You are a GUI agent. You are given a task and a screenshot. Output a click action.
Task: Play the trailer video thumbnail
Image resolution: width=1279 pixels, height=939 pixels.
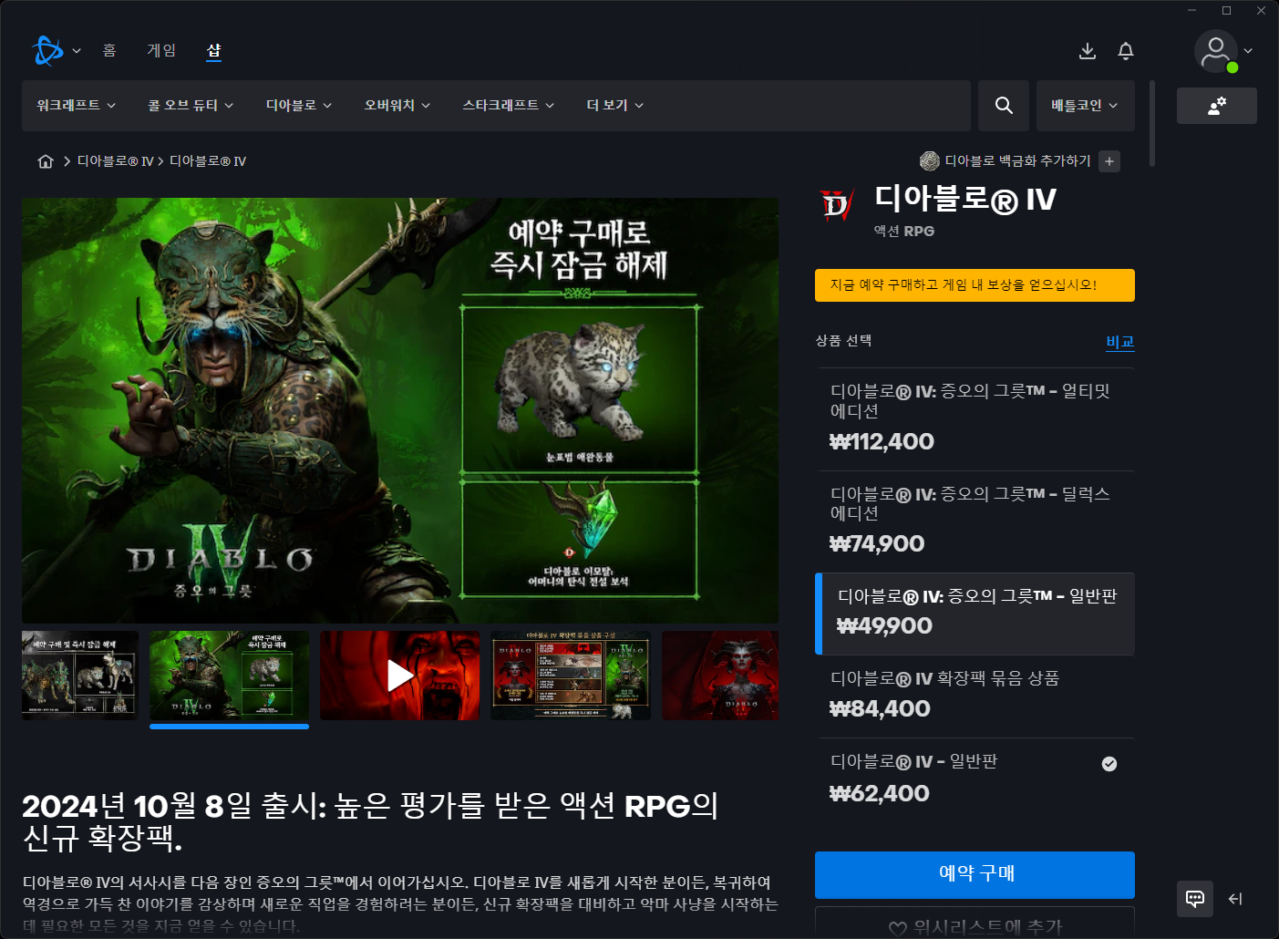[399, 676]
